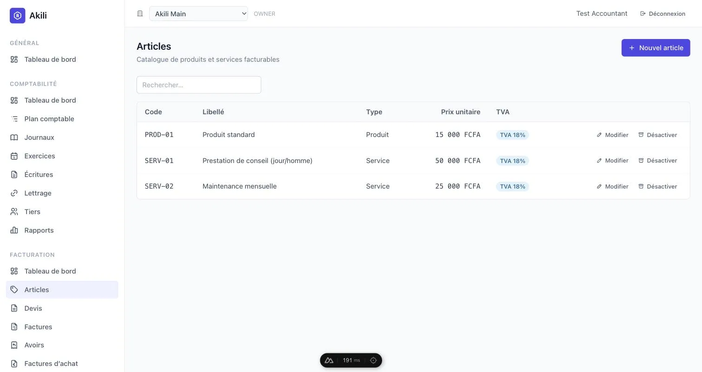Click the Rapports bar chart icon
This screenshot has width=702, height=372.
tap(14, 230)
